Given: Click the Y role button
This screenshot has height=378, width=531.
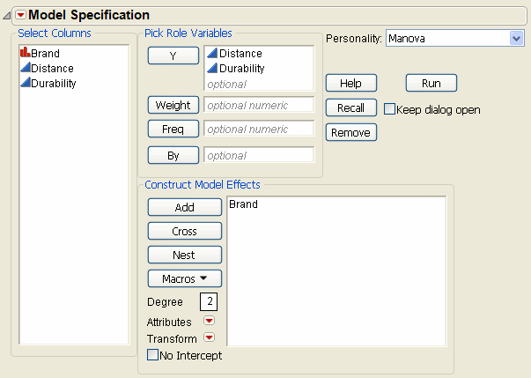Looking at the screenshot, I should point(173,56).
